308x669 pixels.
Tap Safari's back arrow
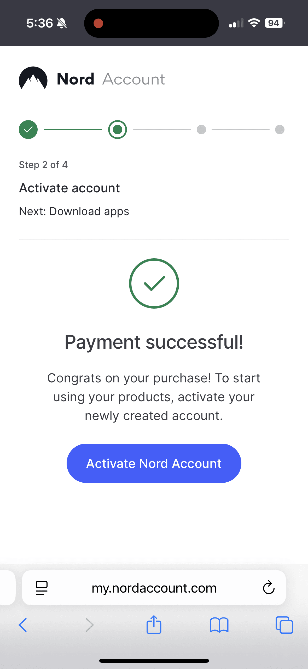[x=23, y=625]
